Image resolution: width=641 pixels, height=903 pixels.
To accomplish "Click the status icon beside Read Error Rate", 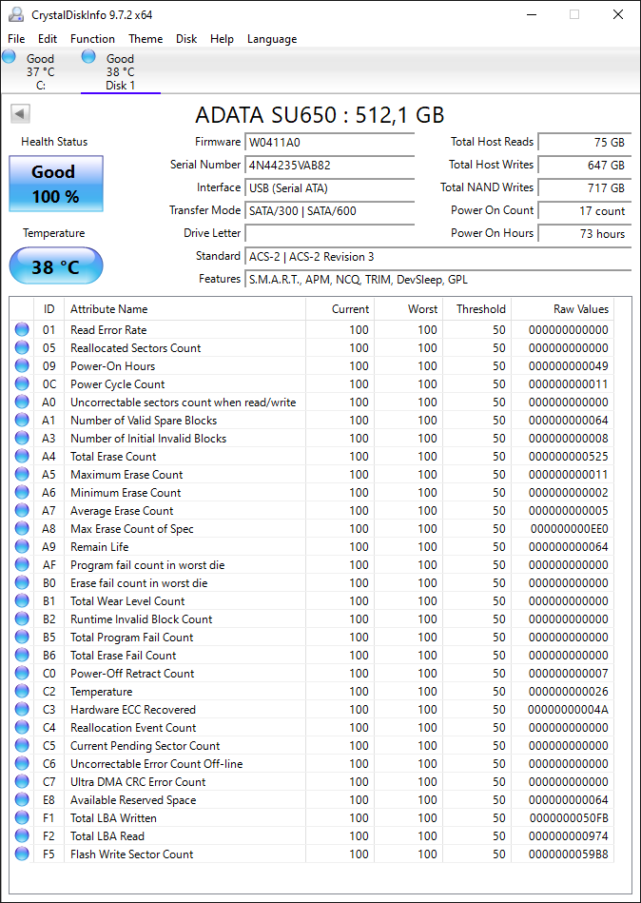I will (x=22, y=330).
